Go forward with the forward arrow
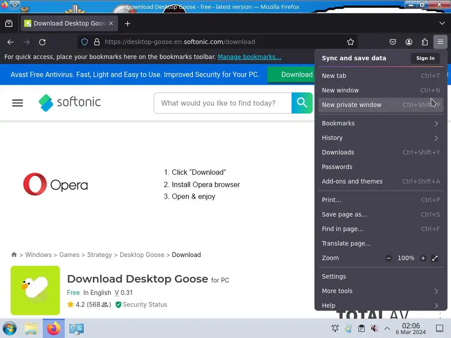The height and width of the screenshot is (338, 451). pos(26,42)
